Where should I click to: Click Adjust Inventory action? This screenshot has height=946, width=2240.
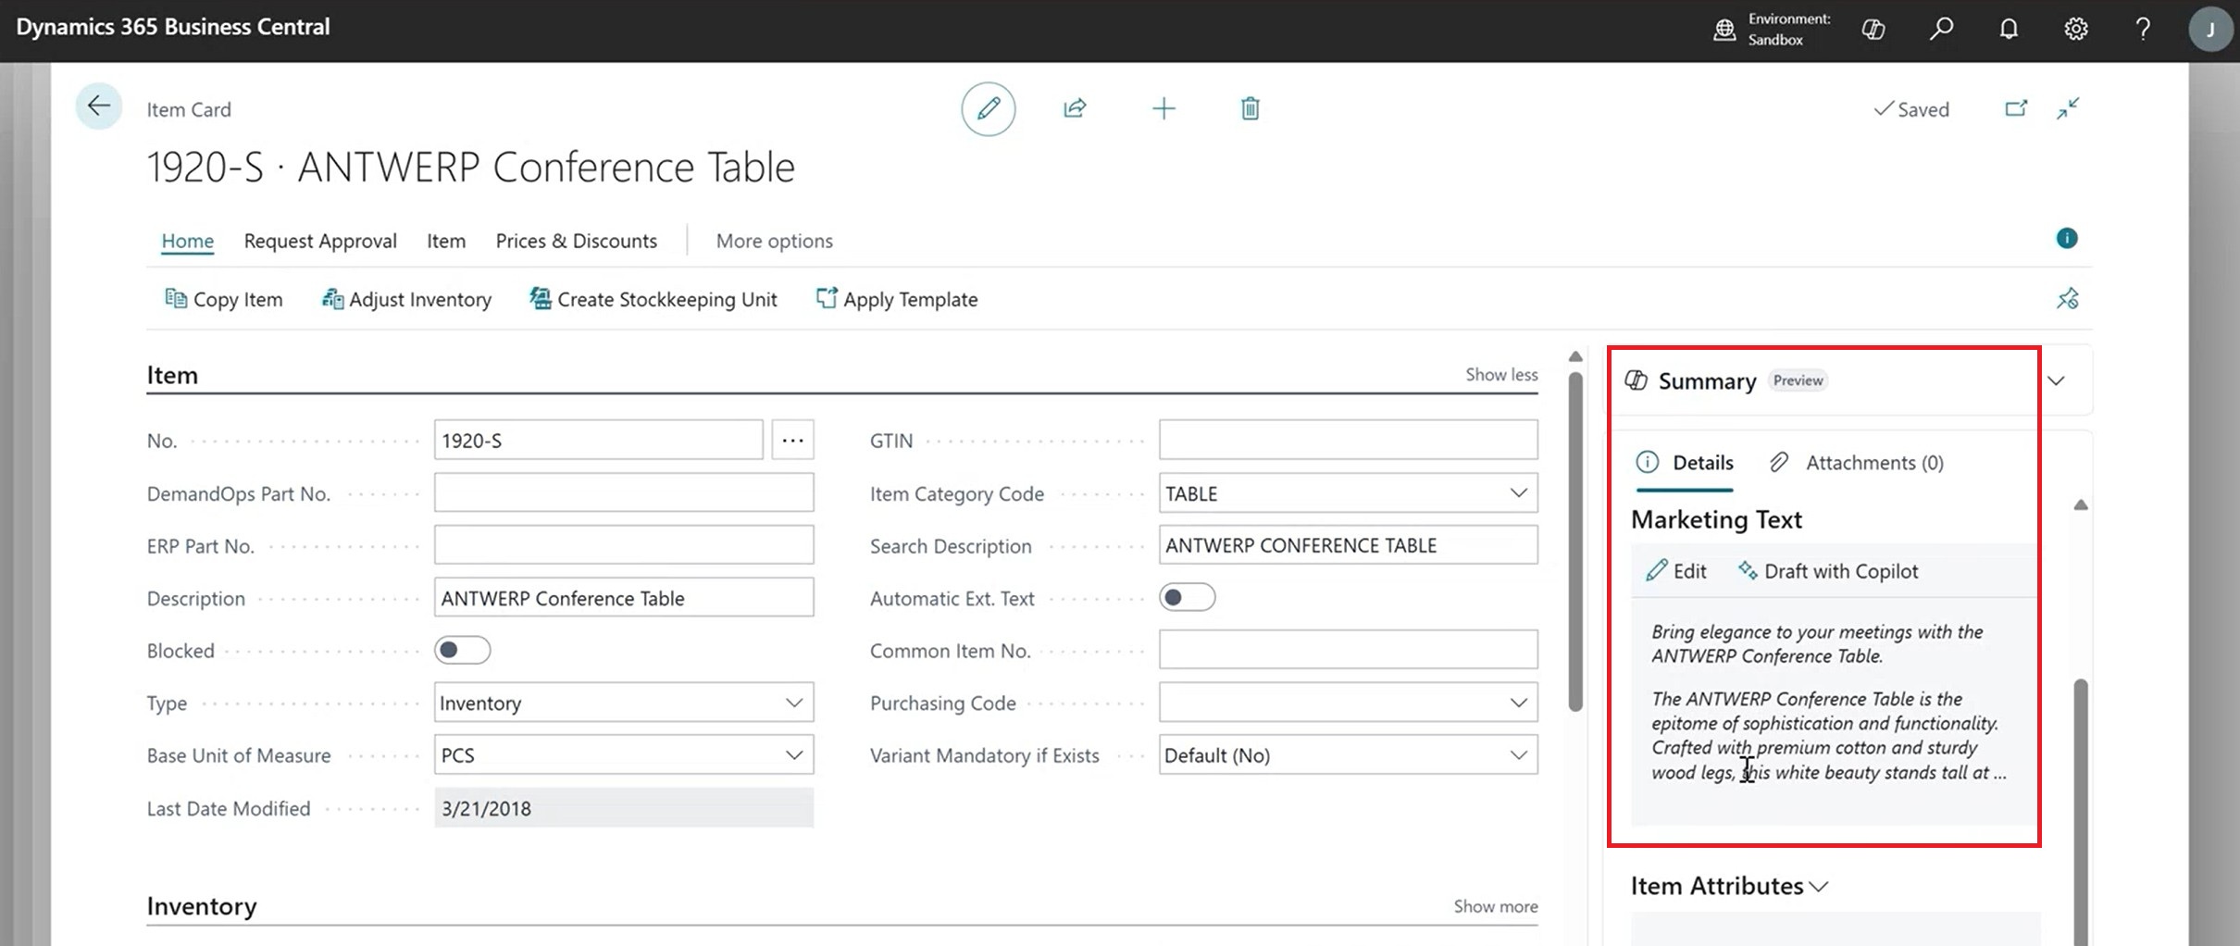click(x=406, y=299)
